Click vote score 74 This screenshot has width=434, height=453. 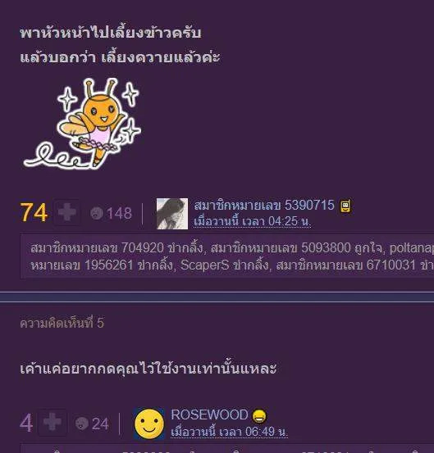tap(34, 213)
